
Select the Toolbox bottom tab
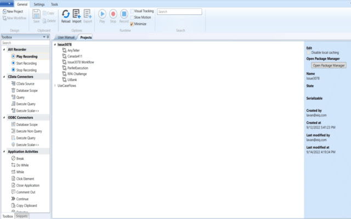click(8, 216)
